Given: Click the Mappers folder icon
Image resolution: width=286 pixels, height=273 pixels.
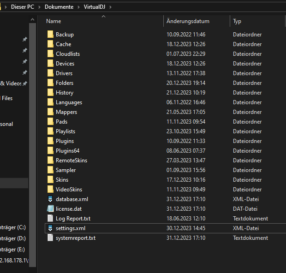Looking at the screenshot, I should coord(50,112).
